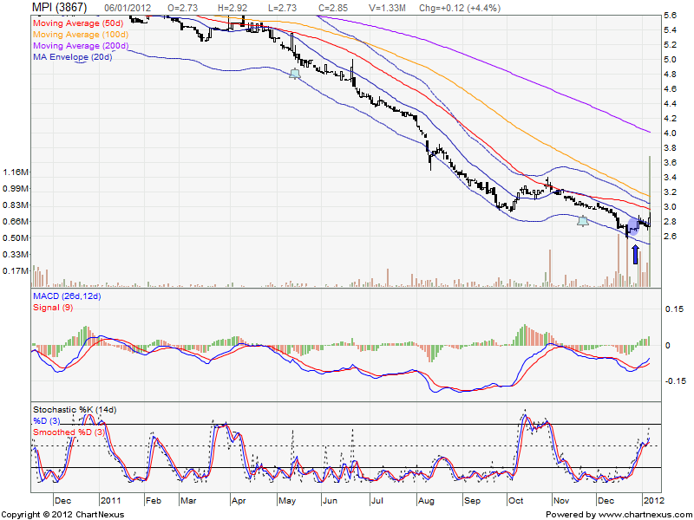This screenshot has height=520, width=694.
Task: Click the MACD (26d,12d) indicator label
Action: (68, 298)
